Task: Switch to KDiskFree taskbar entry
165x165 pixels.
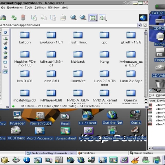Action: 102,153
